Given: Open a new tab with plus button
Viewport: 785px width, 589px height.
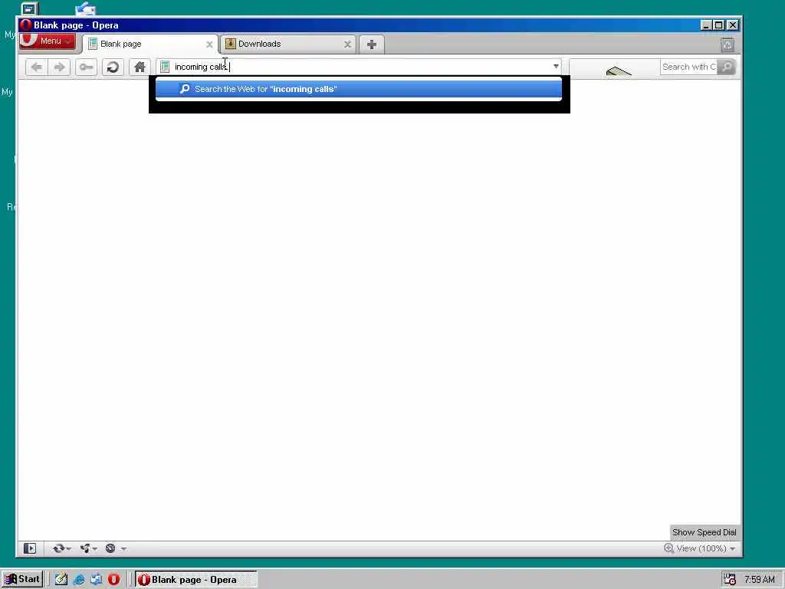Looking at the screenshot, I should pyautogui.click(x=372, y=44).
